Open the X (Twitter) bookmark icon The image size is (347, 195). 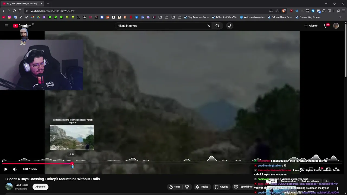coord(96,17)
